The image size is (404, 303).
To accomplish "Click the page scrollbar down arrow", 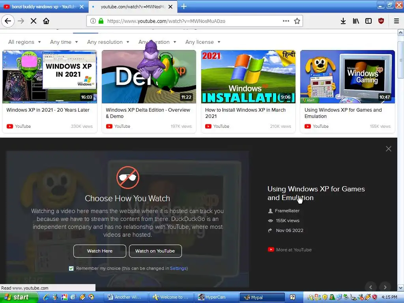I will [x=401, y=288].
